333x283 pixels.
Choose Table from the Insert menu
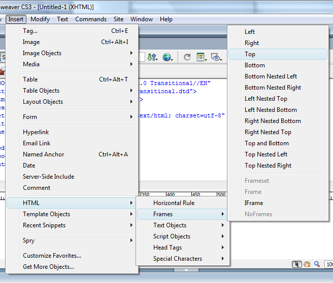[72, 79]
